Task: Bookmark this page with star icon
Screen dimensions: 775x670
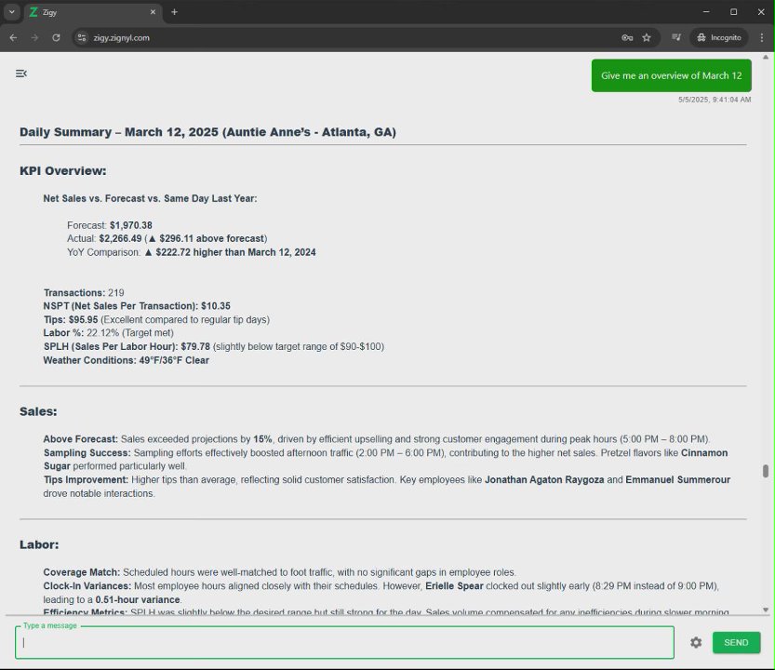Action: point(647,37)
